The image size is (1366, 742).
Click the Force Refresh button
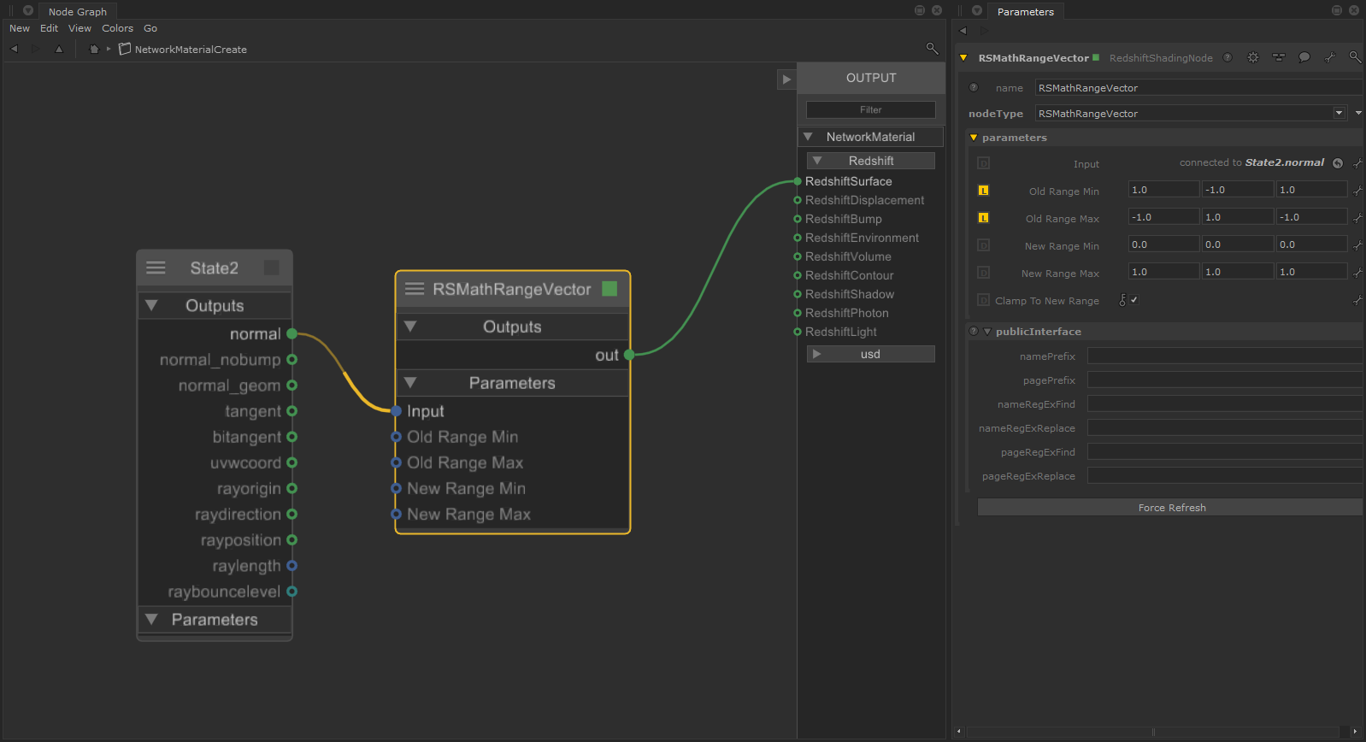tap(1171, 508)
